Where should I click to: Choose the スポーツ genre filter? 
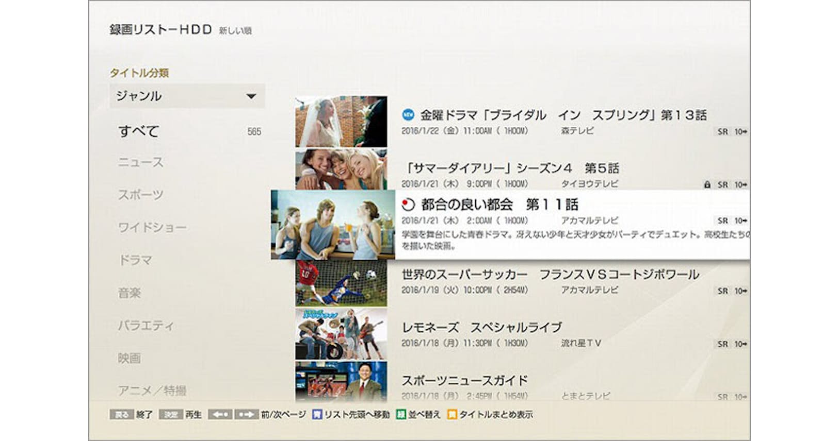coord(140,195)
